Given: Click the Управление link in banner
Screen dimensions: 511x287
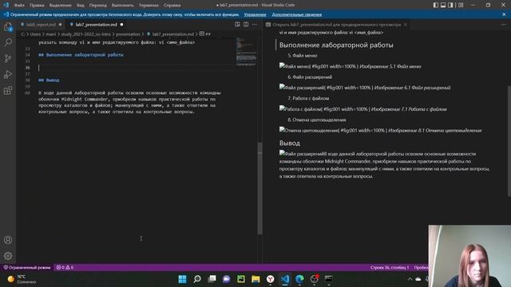Looking at the screenshot, I should (255, 14).
